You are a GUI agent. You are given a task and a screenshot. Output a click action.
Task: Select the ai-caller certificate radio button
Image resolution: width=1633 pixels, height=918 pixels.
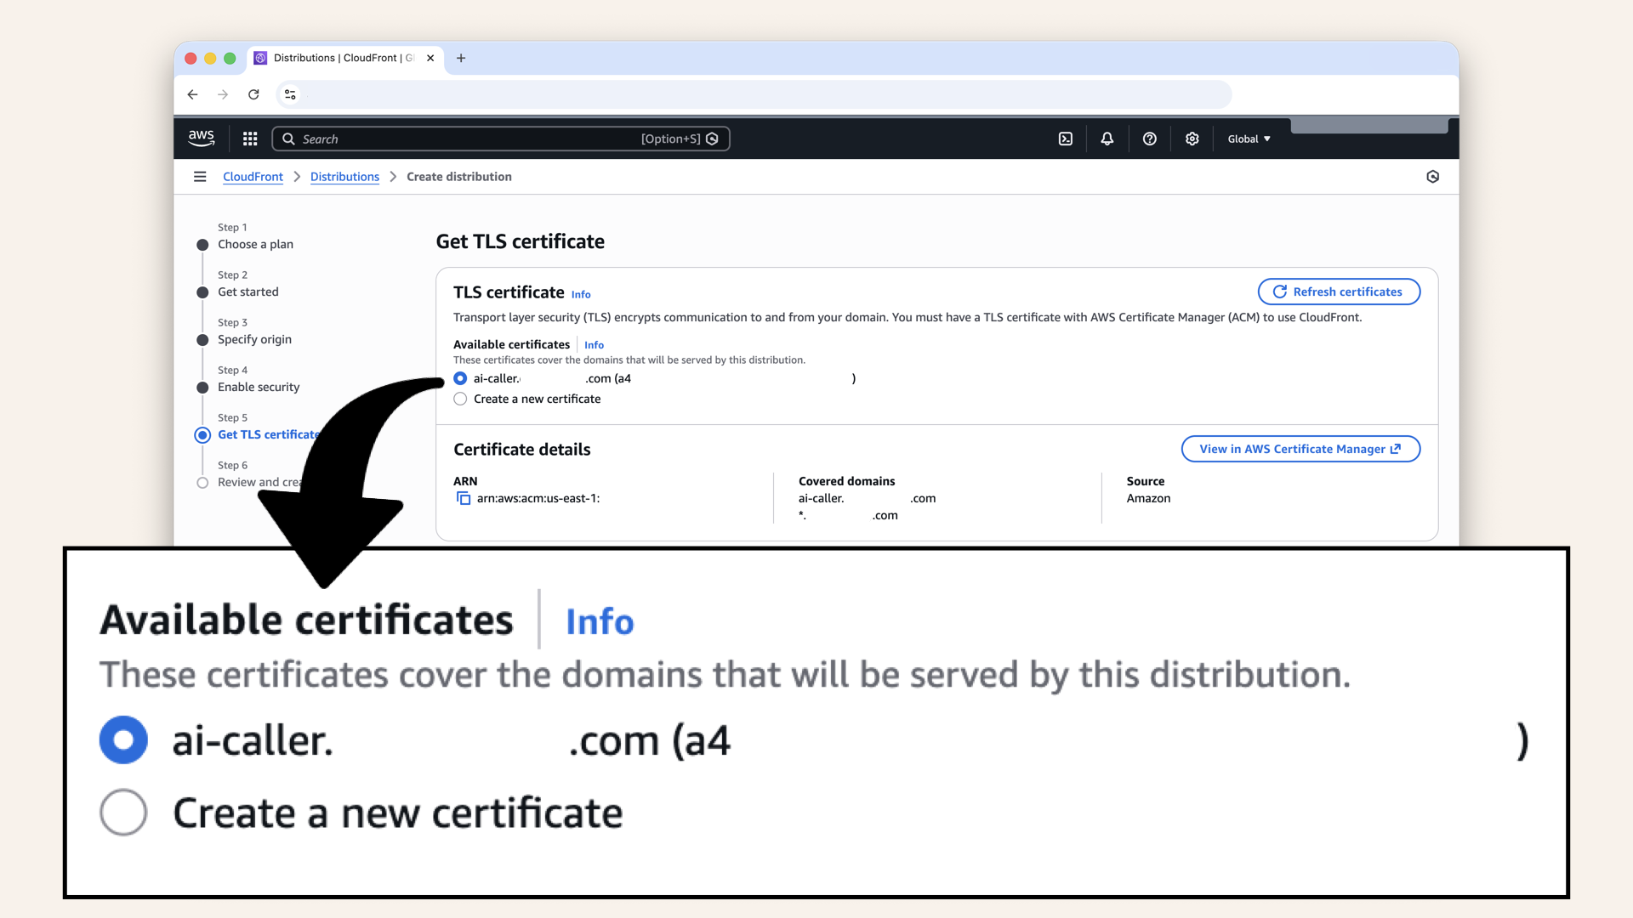coord(460,378)
